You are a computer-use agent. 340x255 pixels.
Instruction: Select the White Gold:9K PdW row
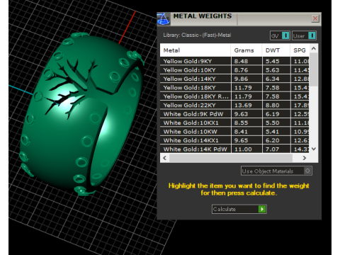pos(234,114)
